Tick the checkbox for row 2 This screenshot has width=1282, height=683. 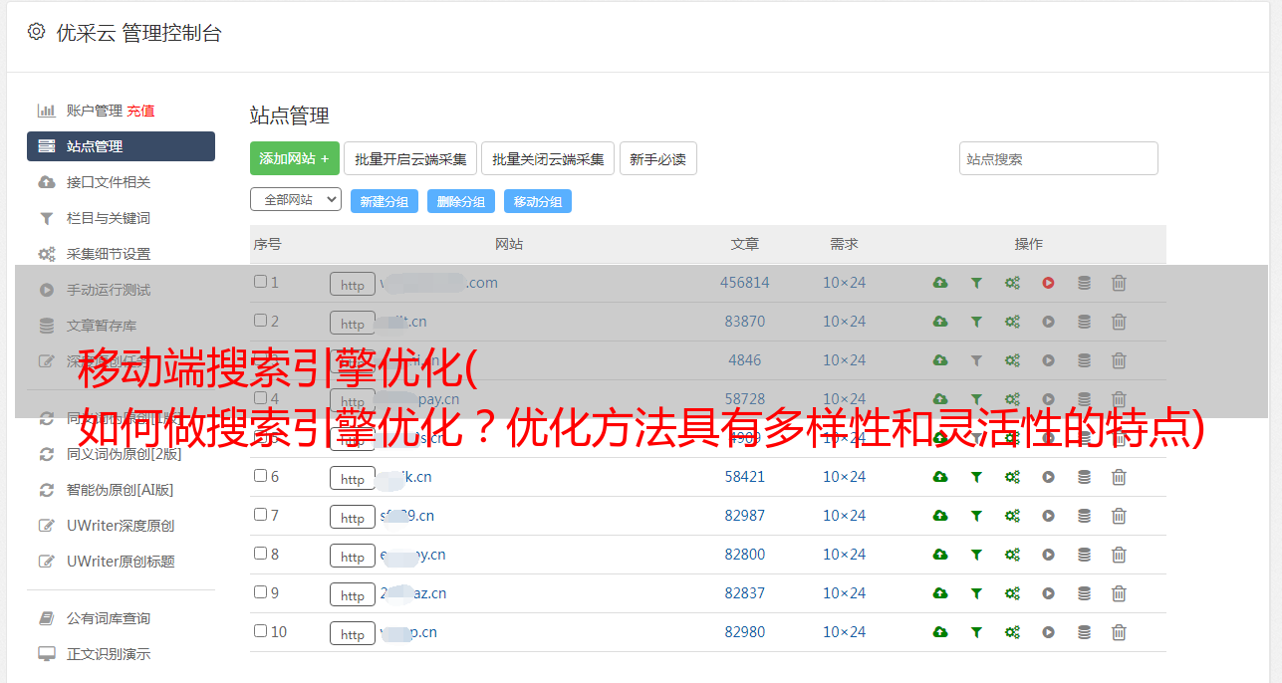click(260, 321)
